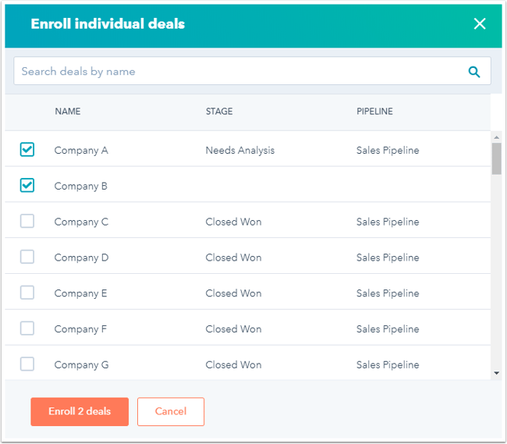Click the PIPELINE column header
Screen dimensions: 507x444
374,112
